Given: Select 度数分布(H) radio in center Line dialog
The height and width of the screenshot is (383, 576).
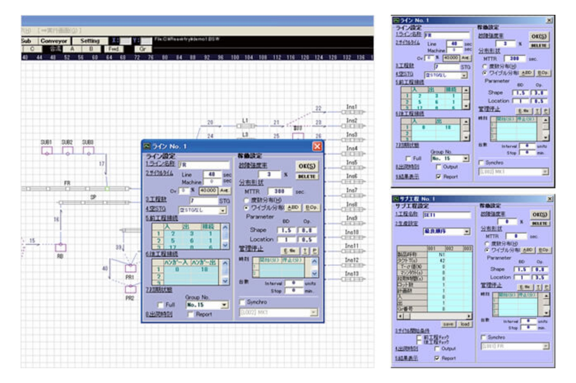Looking at the screenshot, I should (x=247, y=200).
